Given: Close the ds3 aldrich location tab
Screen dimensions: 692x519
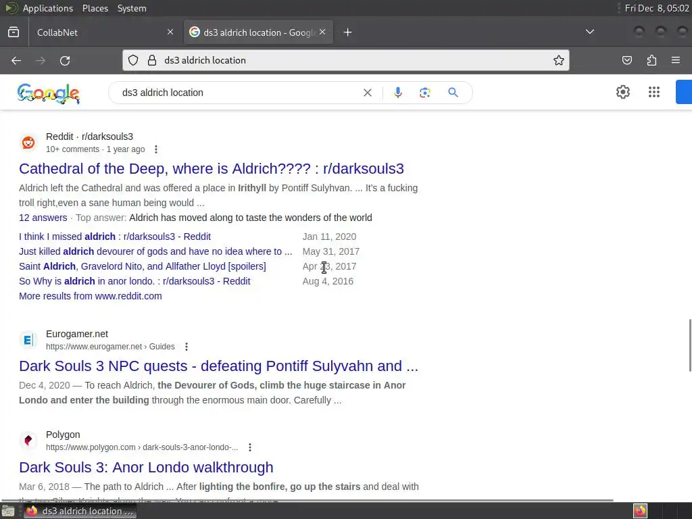Looking at the screenshot, I should (322, 32).
